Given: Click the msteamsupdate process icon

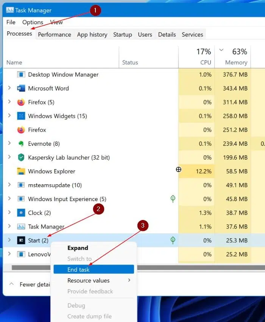Looking at the screenshot, I should [x=21, y=185].
